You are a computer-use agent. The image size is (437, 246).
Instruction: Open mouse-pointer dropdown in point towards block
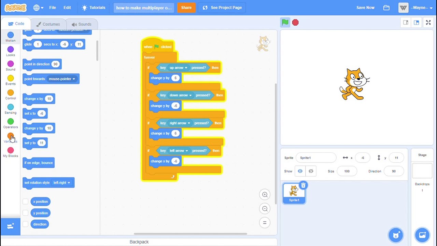pos(62,79)
